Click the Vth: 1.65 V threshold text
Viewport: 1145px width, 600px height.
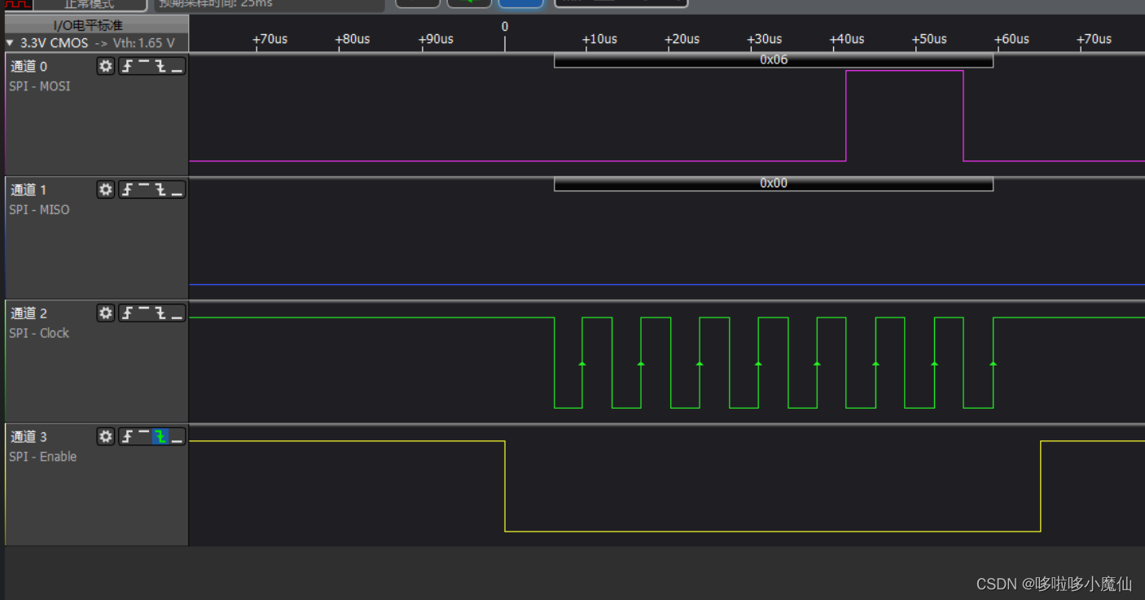(x=143, y=42)
